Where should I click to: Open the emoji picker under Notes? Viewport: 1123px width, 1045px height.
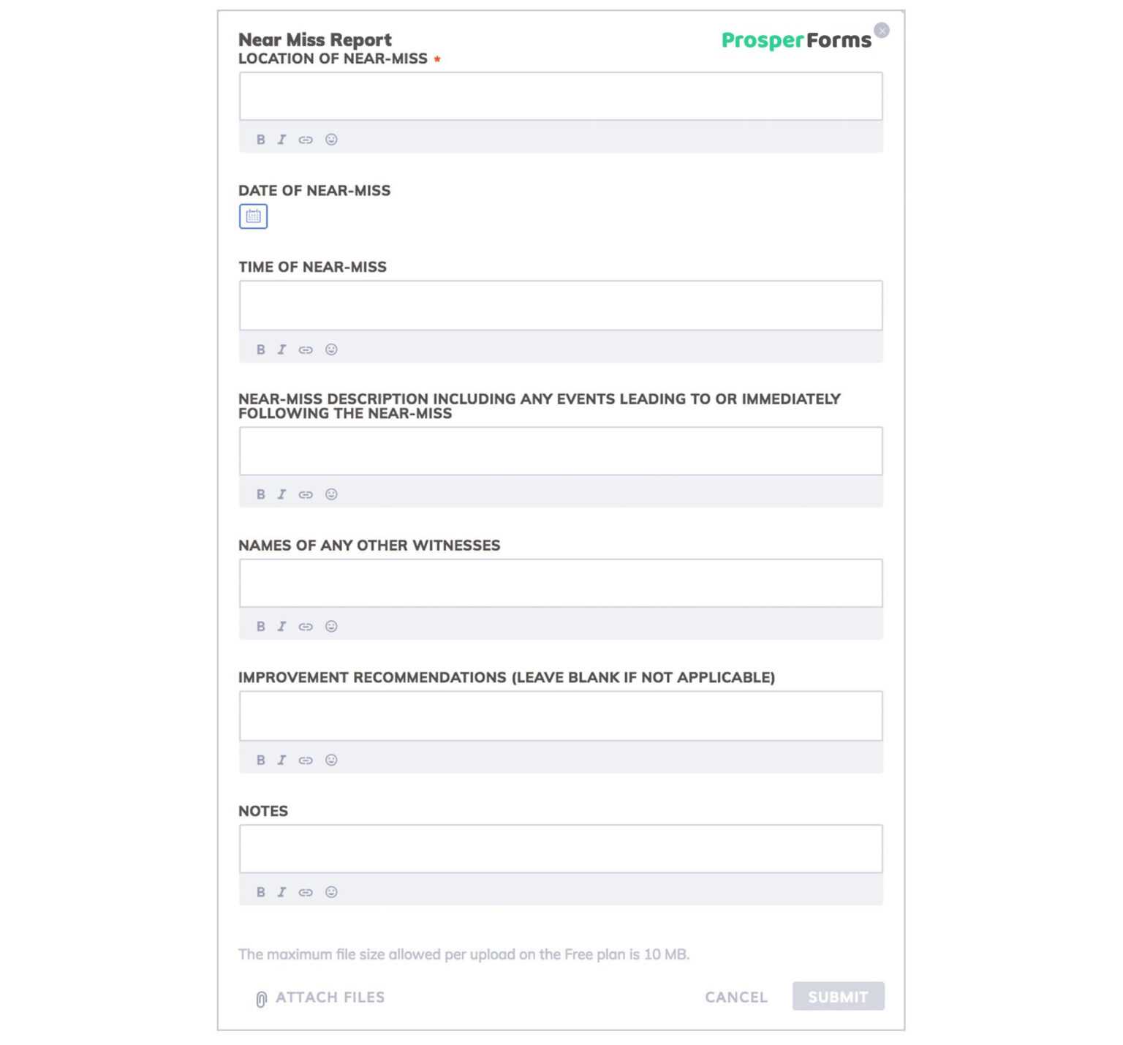pyautogui.click(x=331, y=892)
